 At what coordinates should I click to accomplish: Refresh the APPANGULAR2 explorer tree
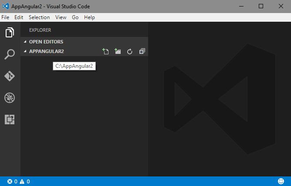click(x=130, y=51)
